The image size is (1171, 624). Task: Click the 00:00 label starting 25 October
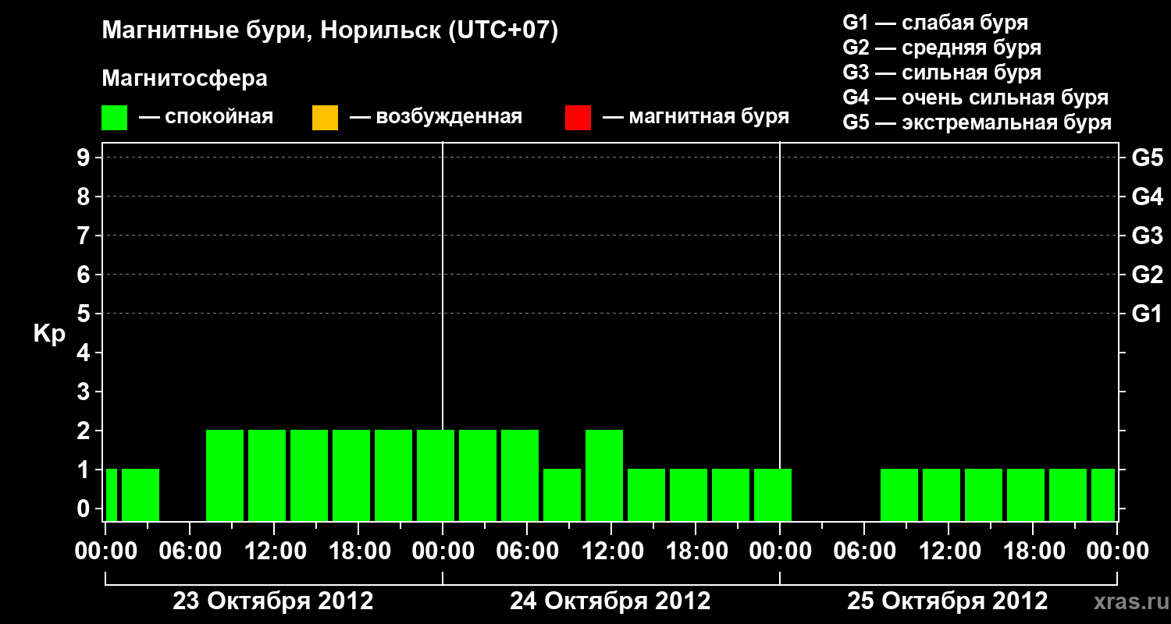[780, 551]
